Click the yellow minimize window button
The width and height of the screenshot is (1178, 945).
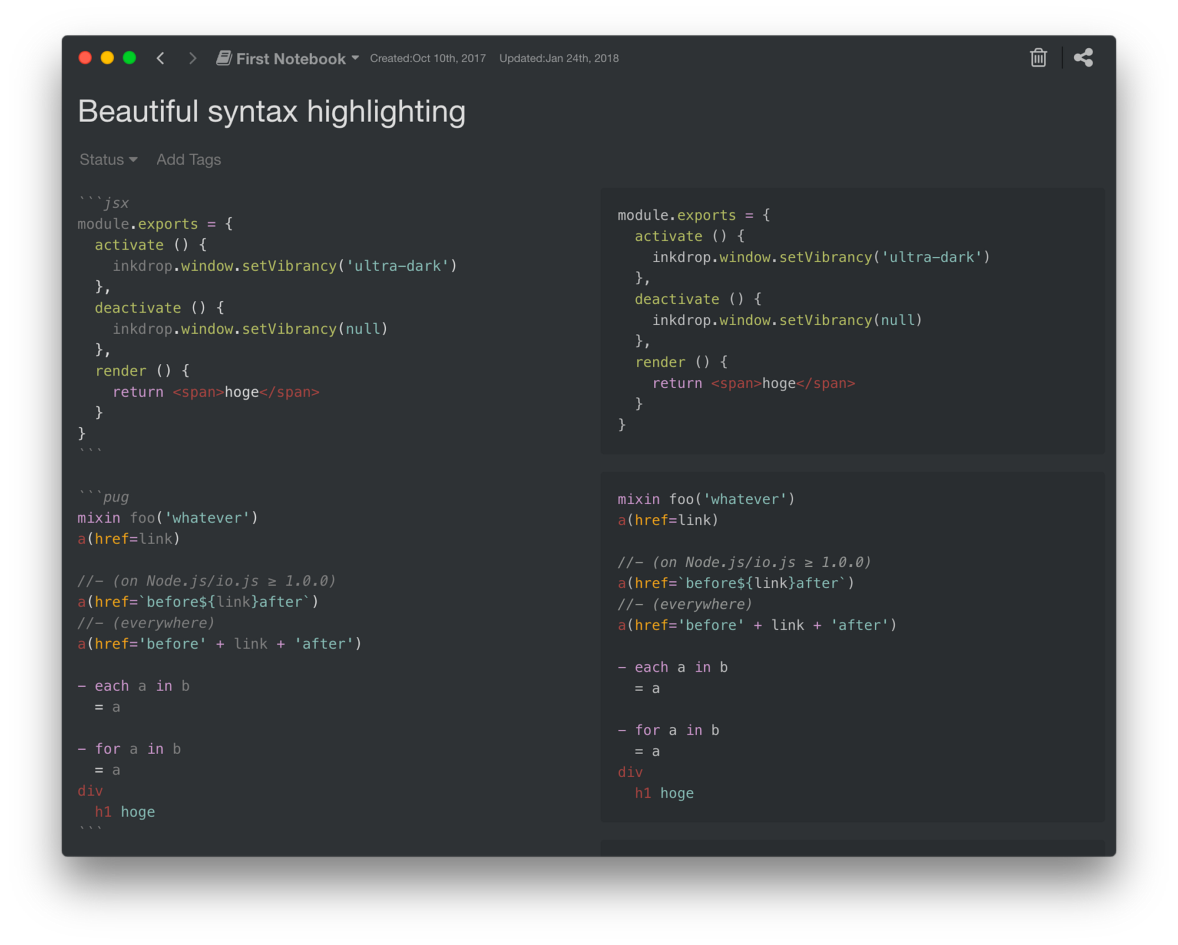coord(107,58)
